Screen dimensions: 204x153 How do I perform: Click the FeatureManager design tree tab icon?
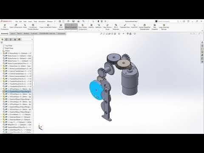tap(2, 40)
